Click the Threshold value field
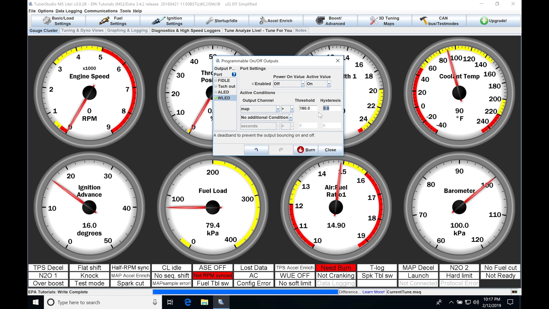Screen dimensions: 549x309 [x=308, y=108]
